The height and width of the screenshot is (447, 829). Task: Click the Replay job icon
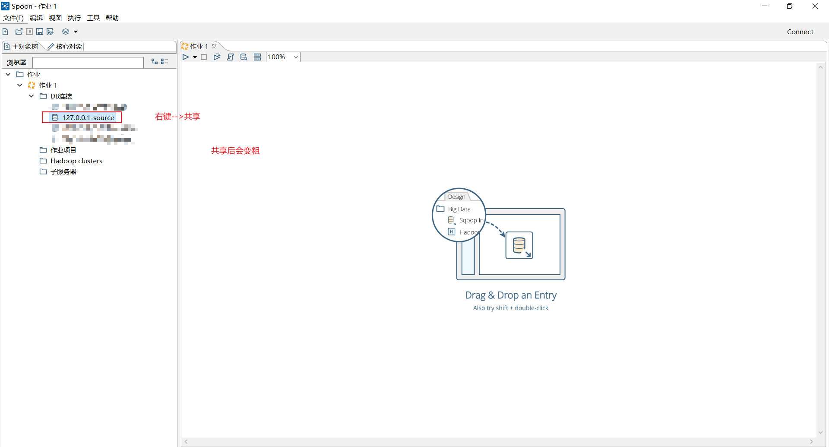pyautogui.click(x=217, y=57)
